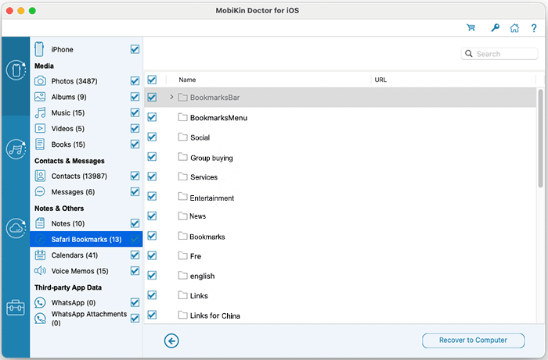Screen dimensions: 548x360
Task: Open the toolbox icon in left sidebar
Action: coord(15,308)
